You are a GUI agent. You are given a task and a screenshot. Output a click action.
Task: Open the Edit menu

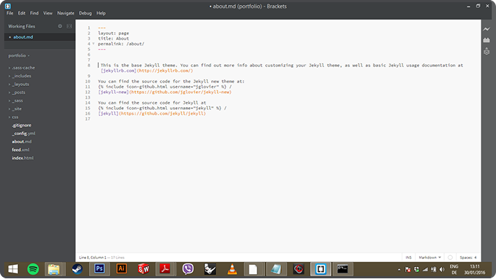[22, 13]
